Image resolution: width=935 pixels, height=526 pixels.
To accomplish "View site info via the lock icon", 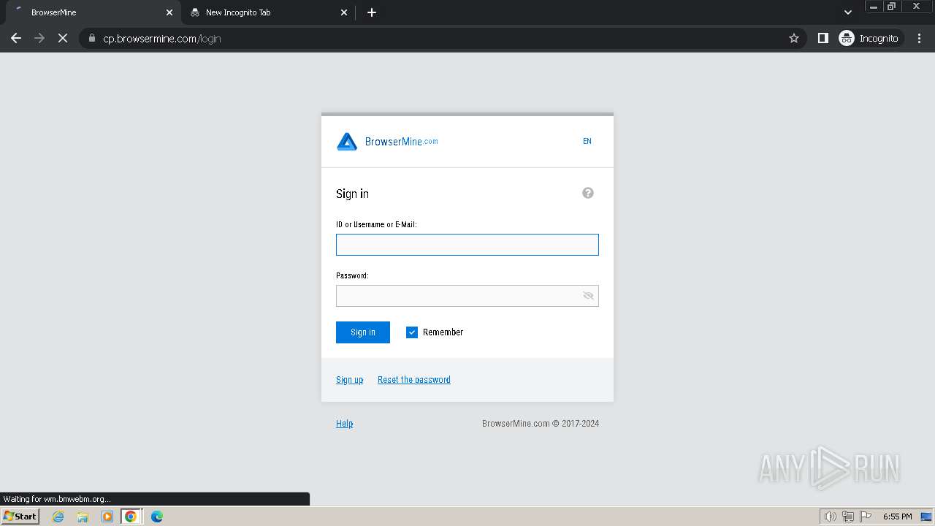I will [x=91, y=39].
